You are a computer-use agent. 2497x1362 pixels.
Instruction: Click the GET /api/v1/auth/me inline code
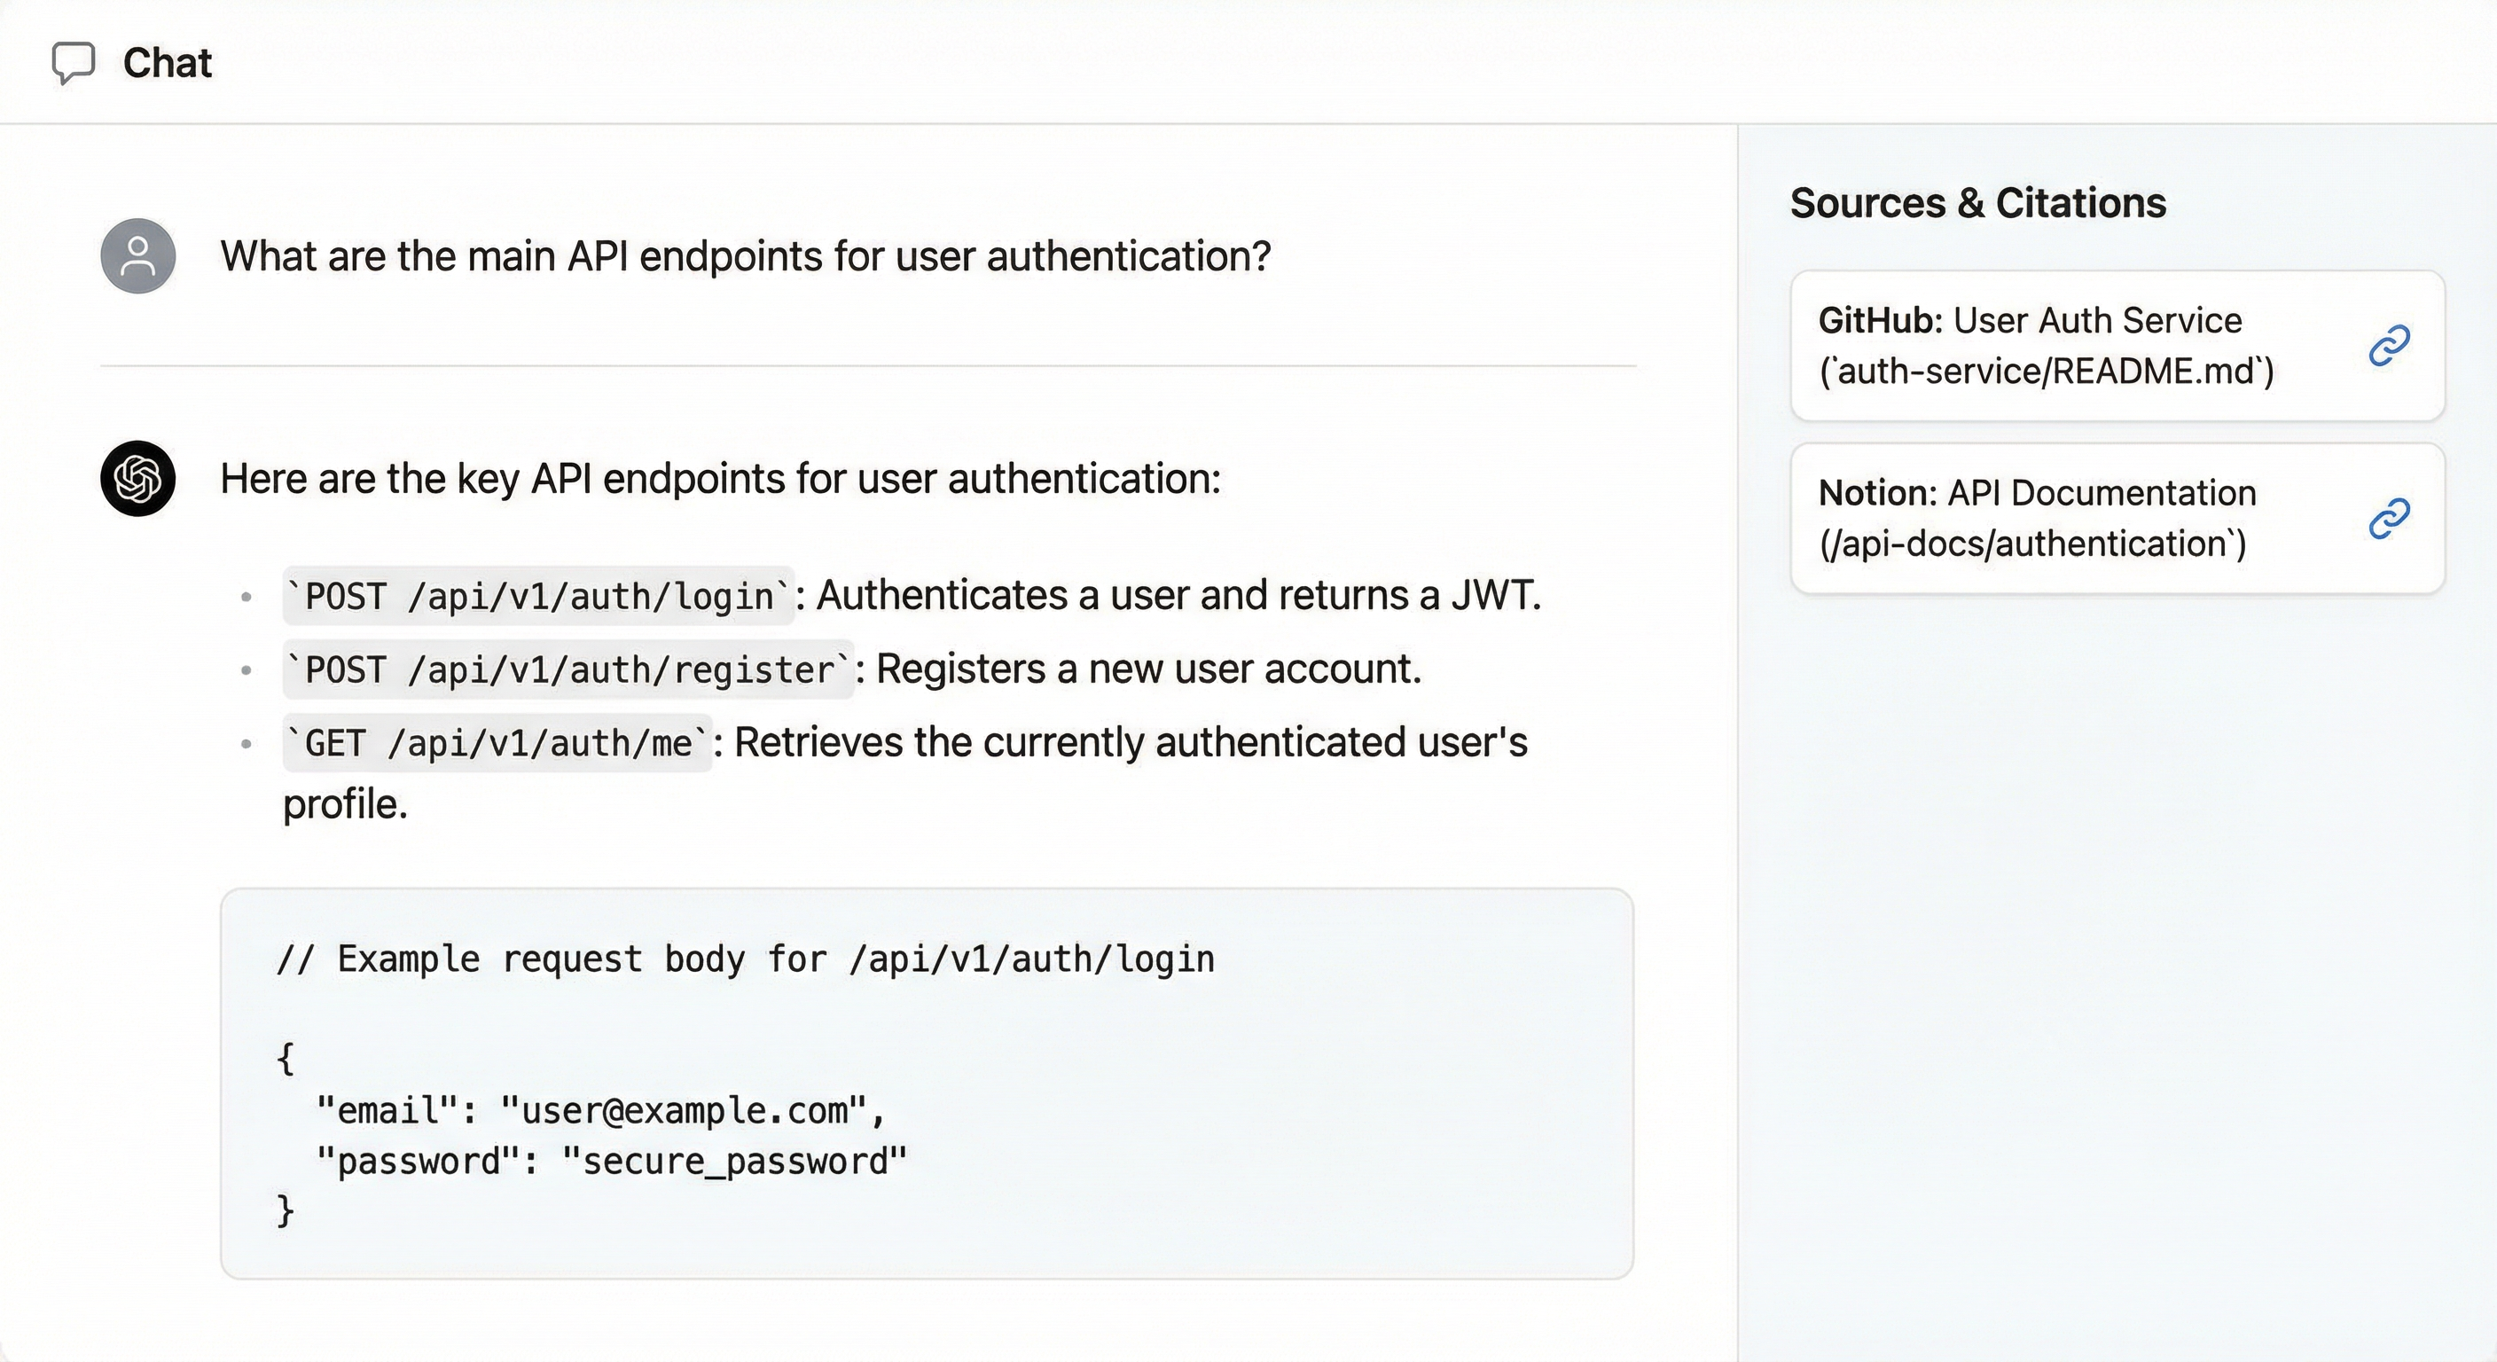[x=497, y=744]
